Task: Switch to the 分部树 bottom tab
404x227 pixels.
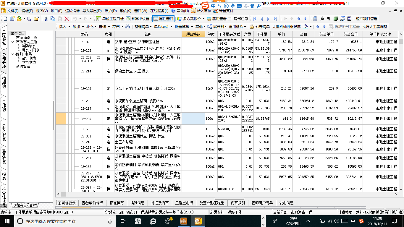Action: (32, 205)
